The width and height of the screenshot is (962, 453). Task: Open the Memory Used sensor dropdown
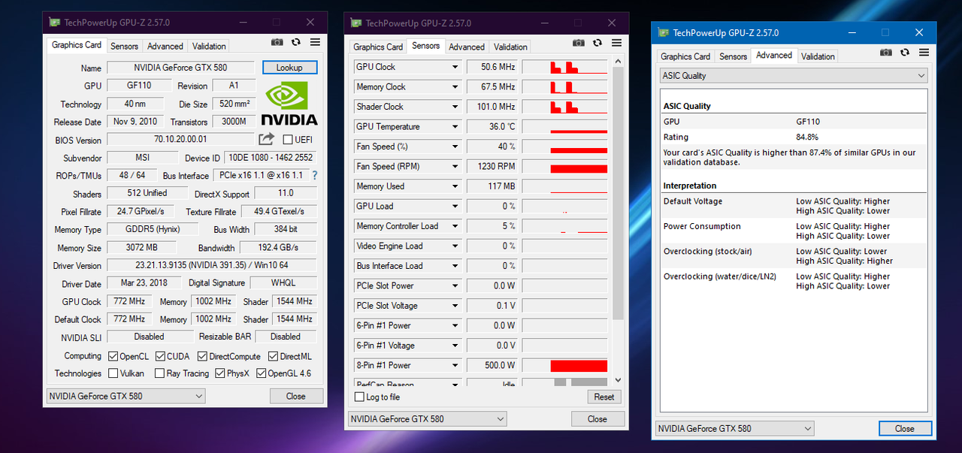455,186
